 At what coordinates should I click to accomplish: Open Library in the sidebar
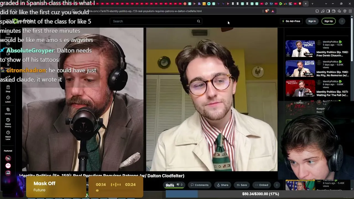(x=8, y=111)
